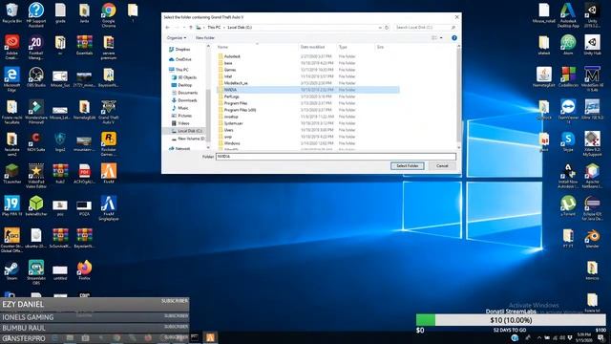This screenshot has height=344, width=611.
Task: Launch TLauncher Minecraft desktop icon
Action: click(11, 174)
